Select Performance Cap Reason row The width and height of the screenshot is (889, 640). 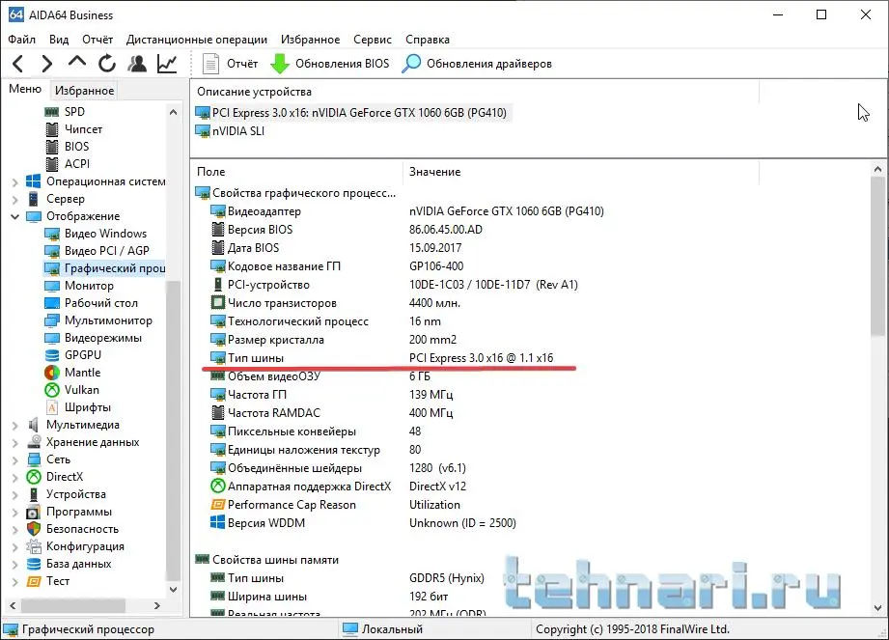tap(335, 505)
